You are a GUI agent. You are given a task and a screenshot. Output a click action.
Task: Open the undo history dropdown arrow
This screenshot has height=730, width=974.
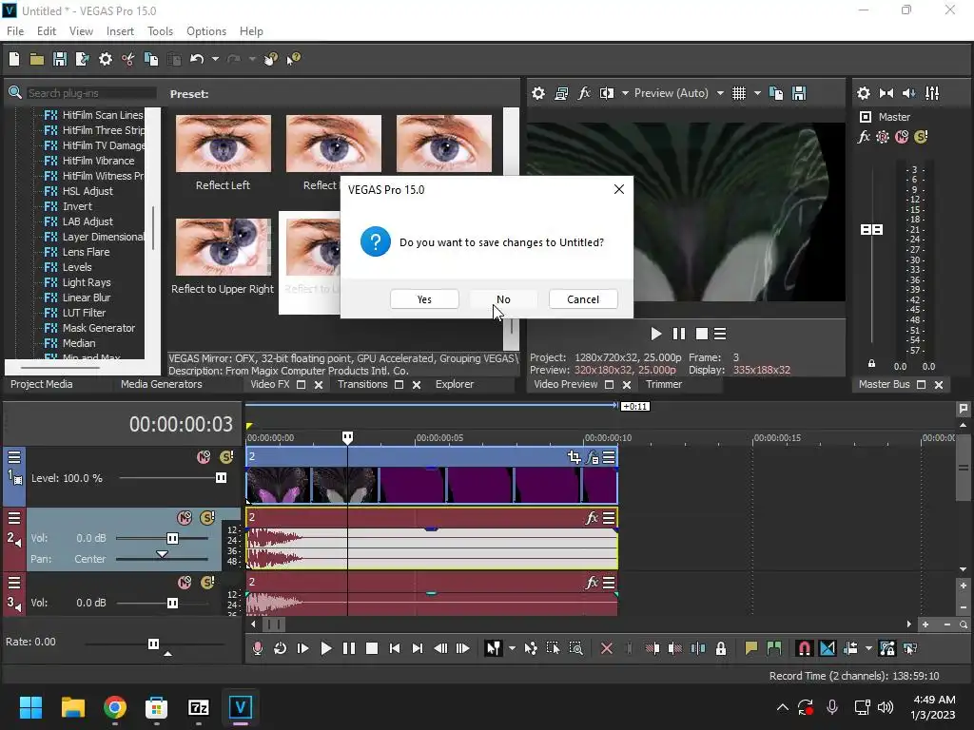pos(215,59)
